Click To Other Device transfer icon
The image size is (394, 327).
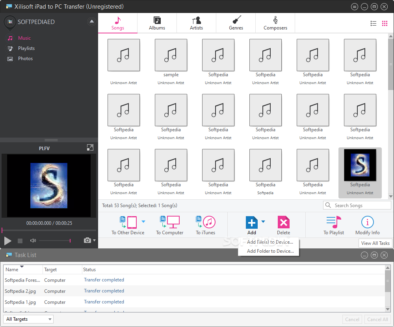(128, 222)
